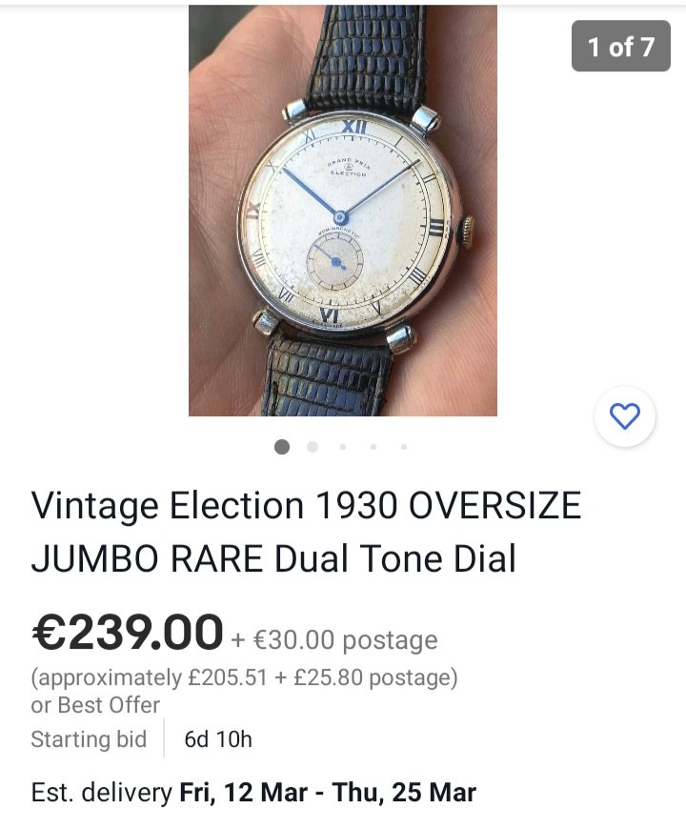Tap the '1 of 7' image counter
This screenshot has width=686, height=827.
coord(621,46)
